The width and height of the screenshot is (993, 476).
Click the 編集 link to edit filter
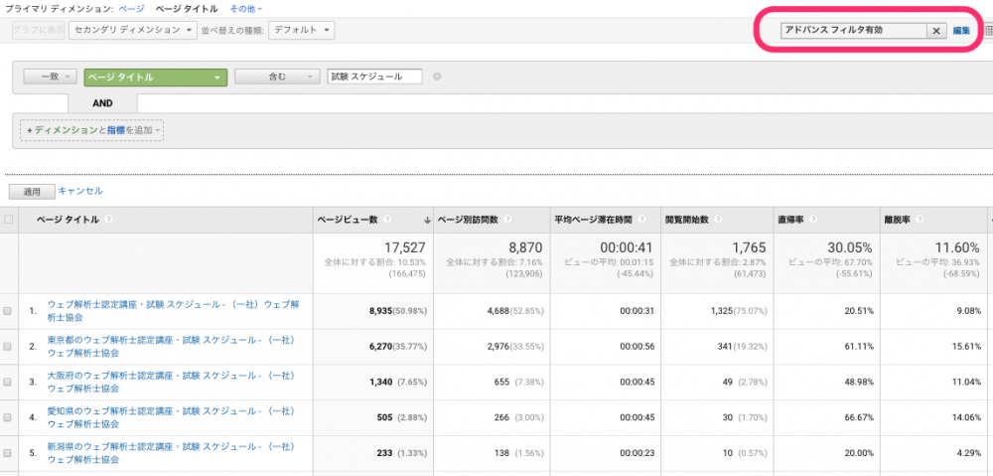(x=961, y=31)
